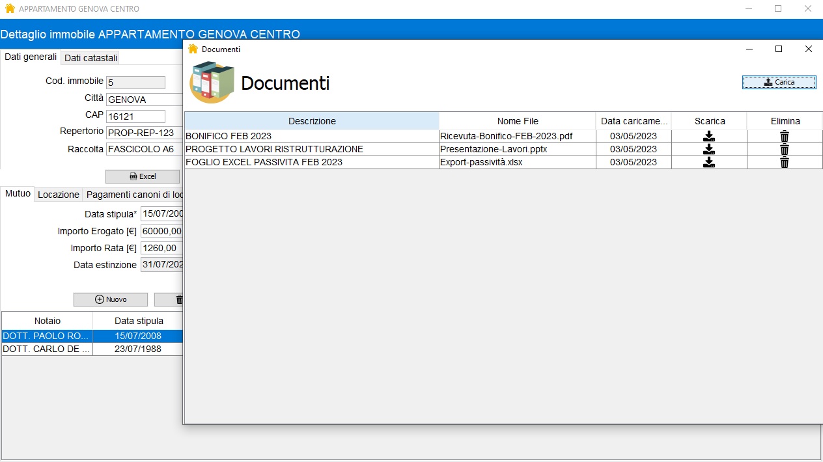Switch to the Dati catastali tab
Screen dimensions: 823x462
(x=90, y=57)
